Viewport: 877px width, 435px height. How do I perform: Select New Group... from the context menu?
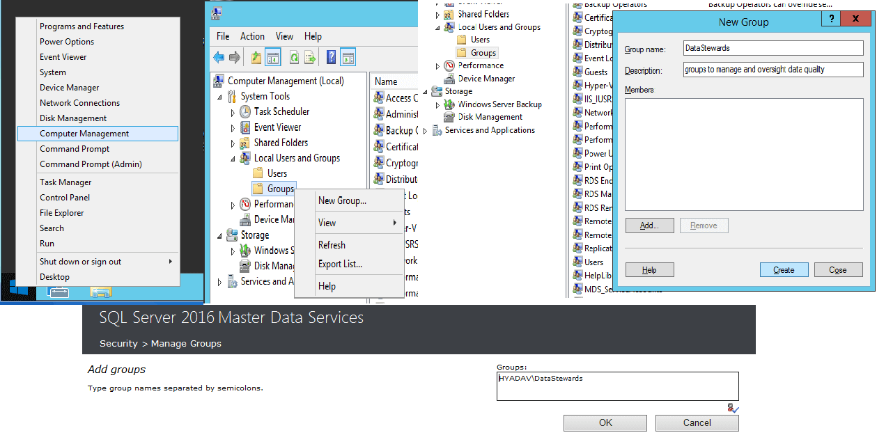[342, 200]
